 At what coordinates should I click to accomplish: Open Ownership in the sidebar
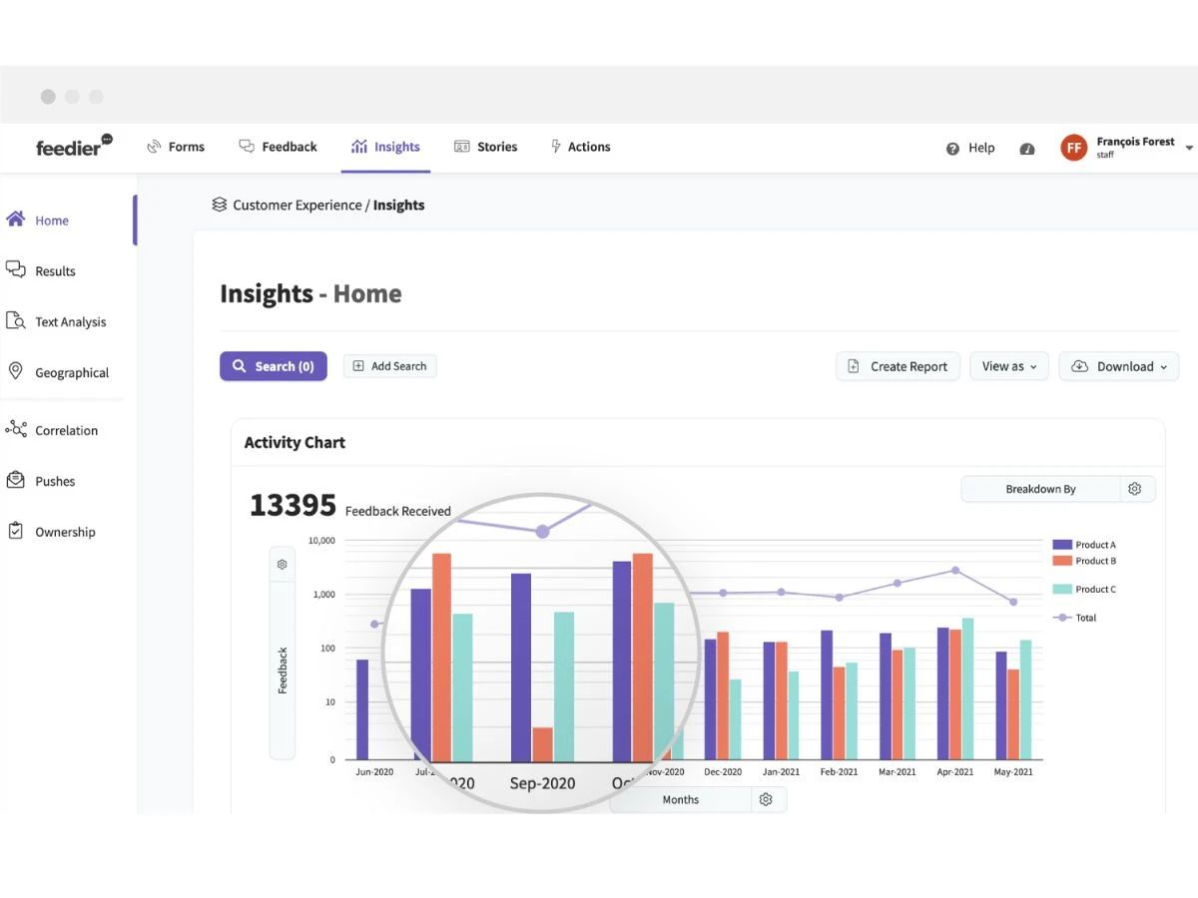pos(66,532)
